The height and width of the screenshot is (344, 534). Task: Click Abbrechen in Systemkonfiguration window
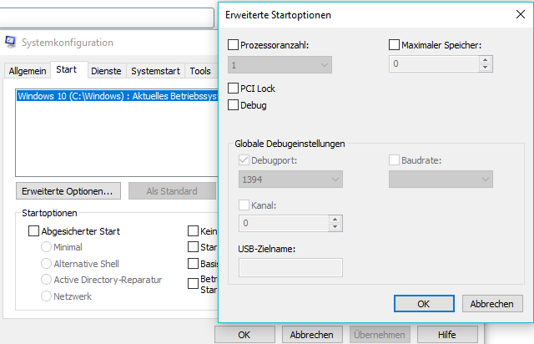click(311, 335)
